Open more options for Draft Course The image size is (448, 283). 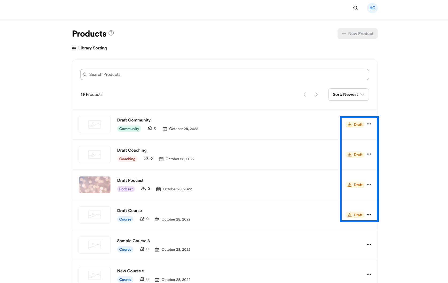(369, 215)
